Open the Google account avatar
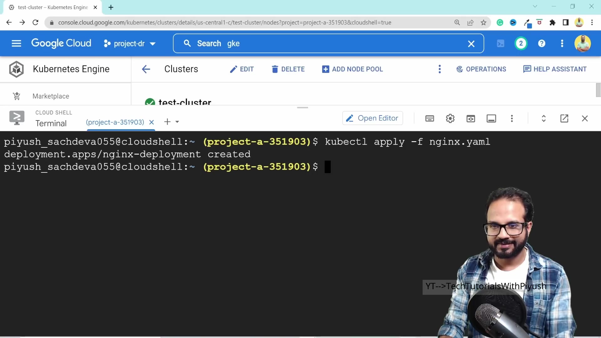This screenshot has height=338, width=601. click(583, 44)
